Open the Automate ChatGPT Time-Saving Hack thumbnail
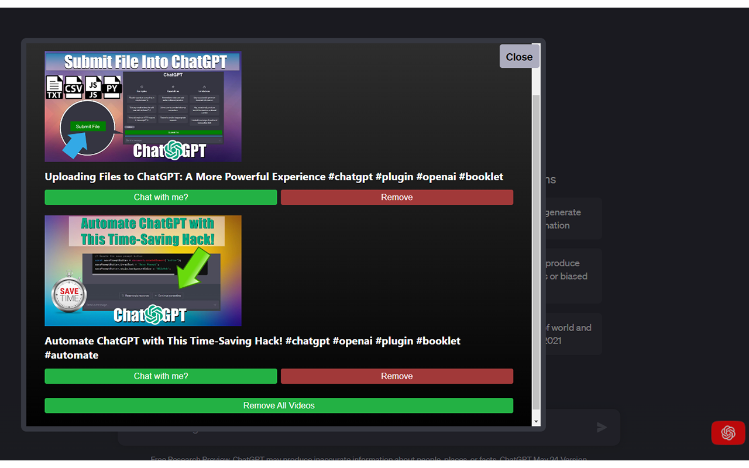 tap(143, 270)
